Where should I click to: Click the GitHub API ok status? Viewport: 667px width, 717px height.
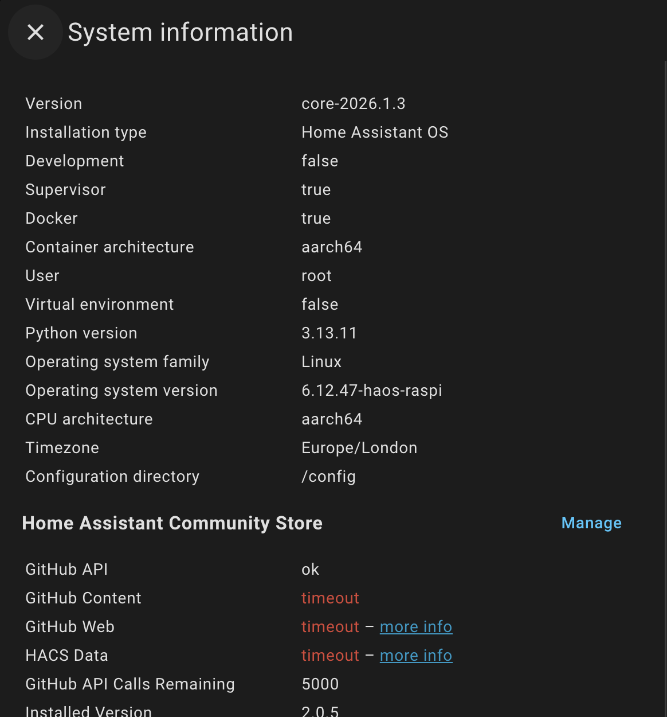tap(311, 570)
